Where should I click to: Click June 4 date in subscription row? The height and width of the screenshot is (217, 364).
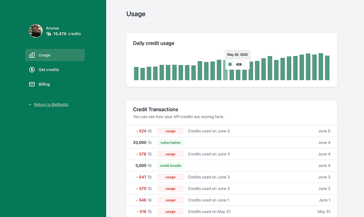coord(324,142)
